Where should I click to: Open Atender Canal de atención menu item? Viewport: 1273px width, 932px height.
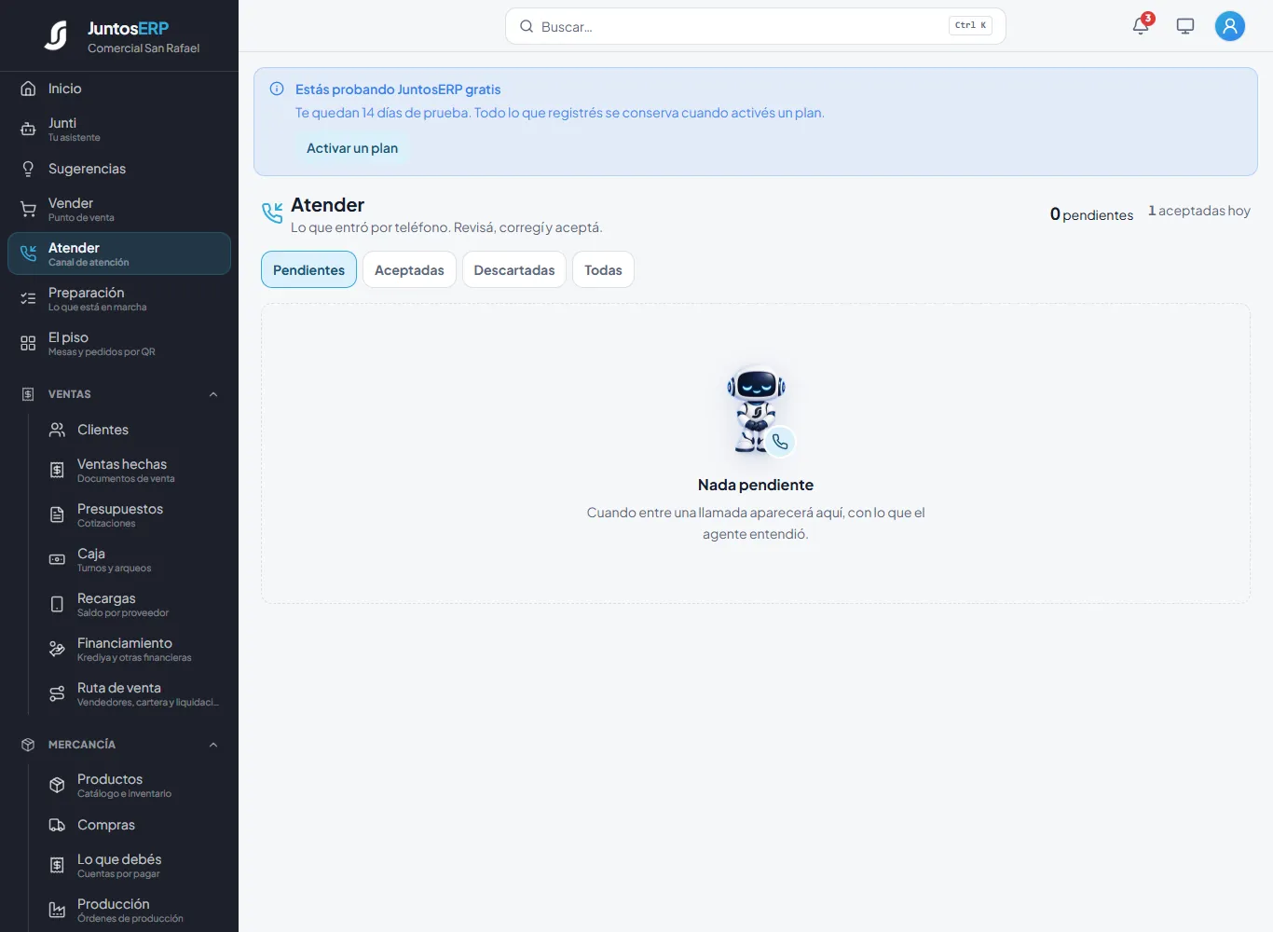click(119, 254)
